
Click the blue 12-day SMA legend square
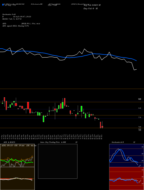pyautogui.click(x=3, y=5)
